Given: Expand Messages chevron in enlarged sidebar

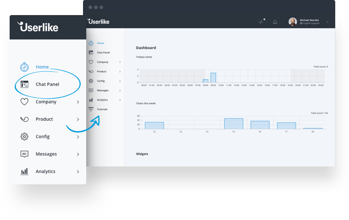Looking at the screenshot, I should pyautogui.click(x=78, y=154).
